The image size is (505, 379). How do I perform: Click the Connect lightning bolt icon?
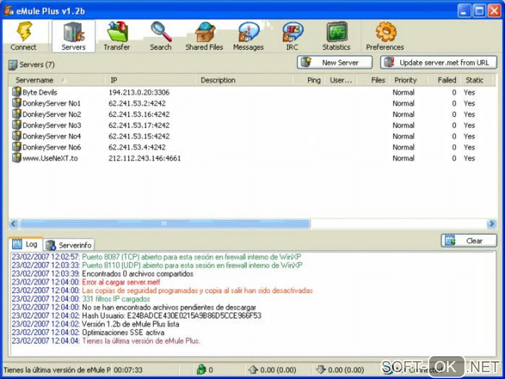tap(24, 31)
